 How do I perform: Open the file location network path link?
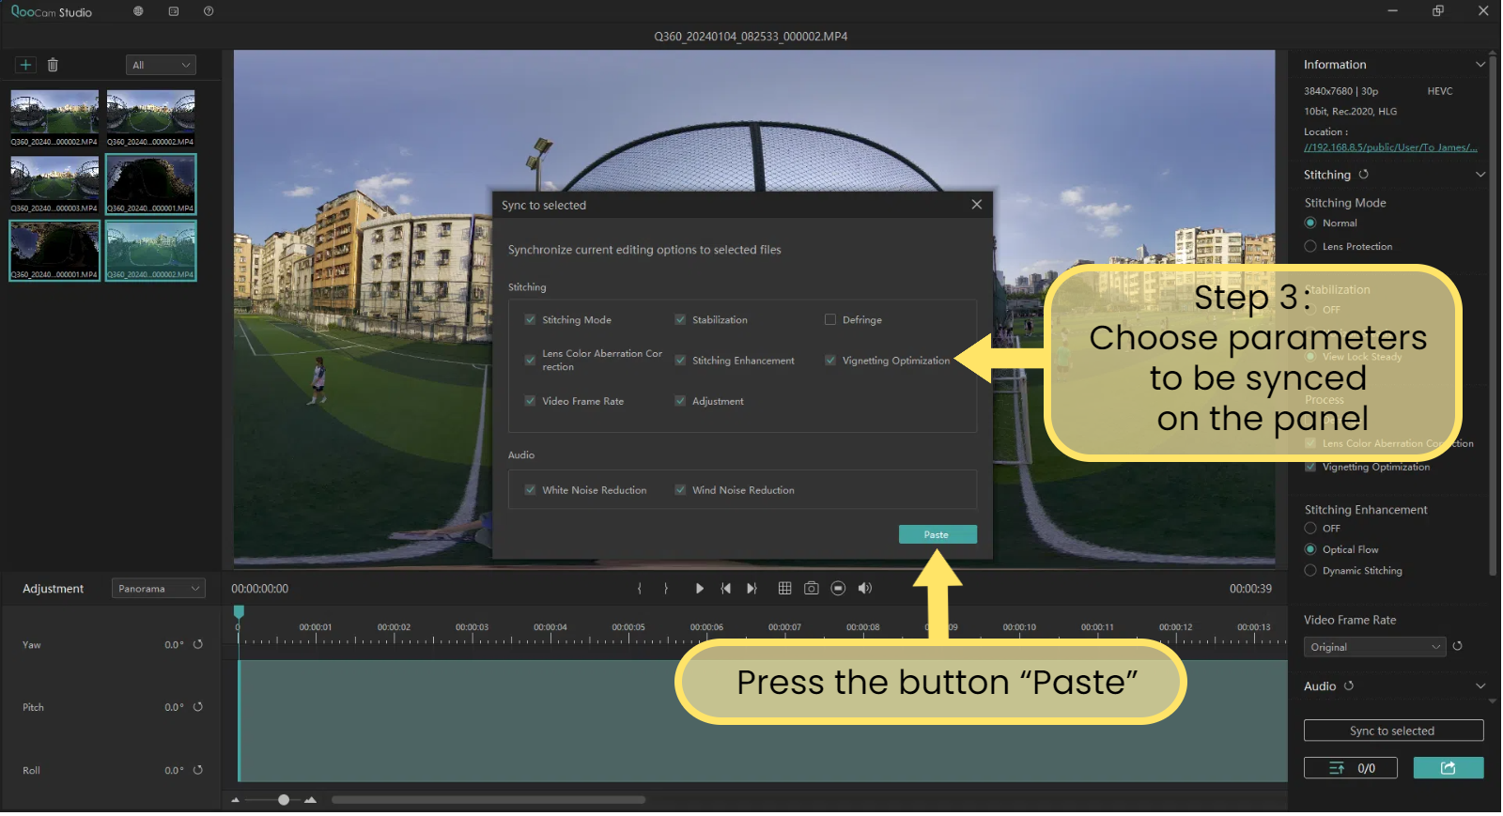tap(1389, 147)
